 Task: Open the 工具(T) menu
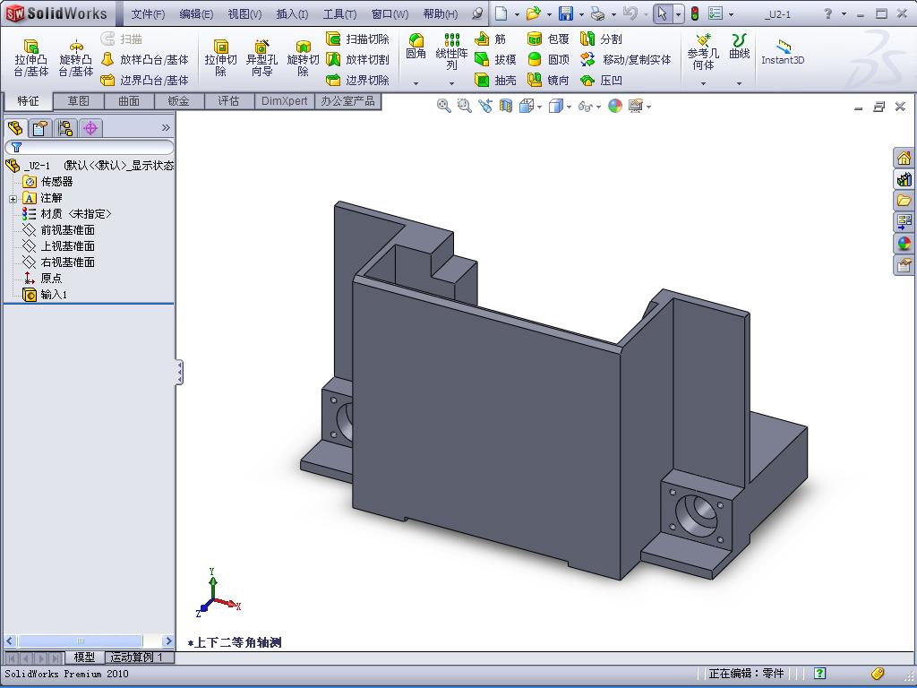point(339,14)
